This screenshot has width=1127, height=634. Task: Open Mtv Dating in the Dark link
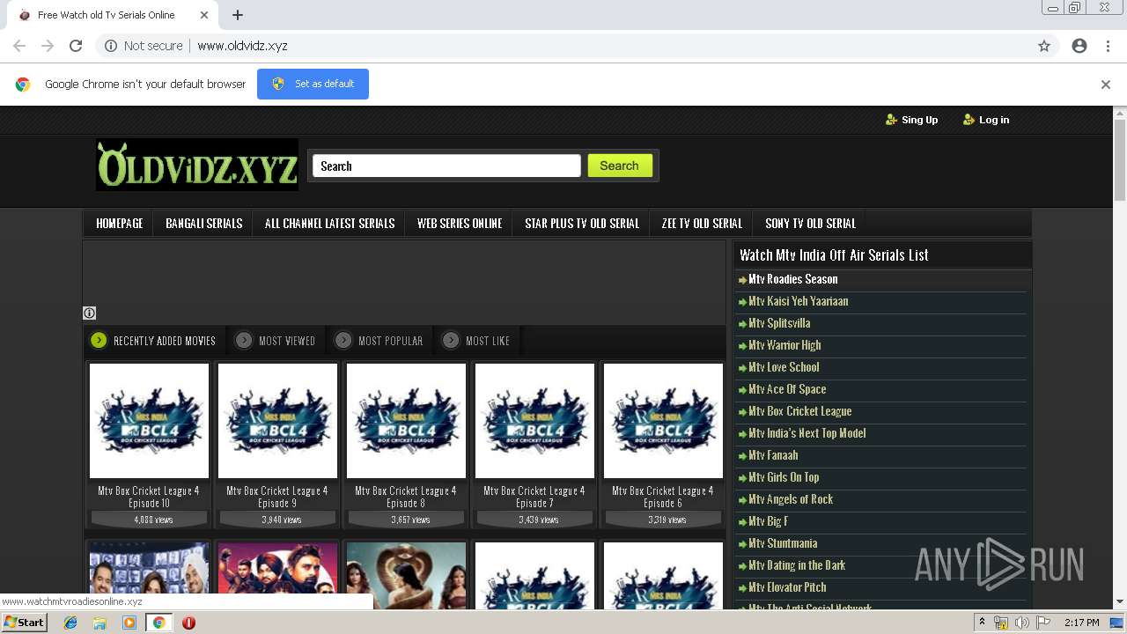pyautogui.click(x=797, y=565)
